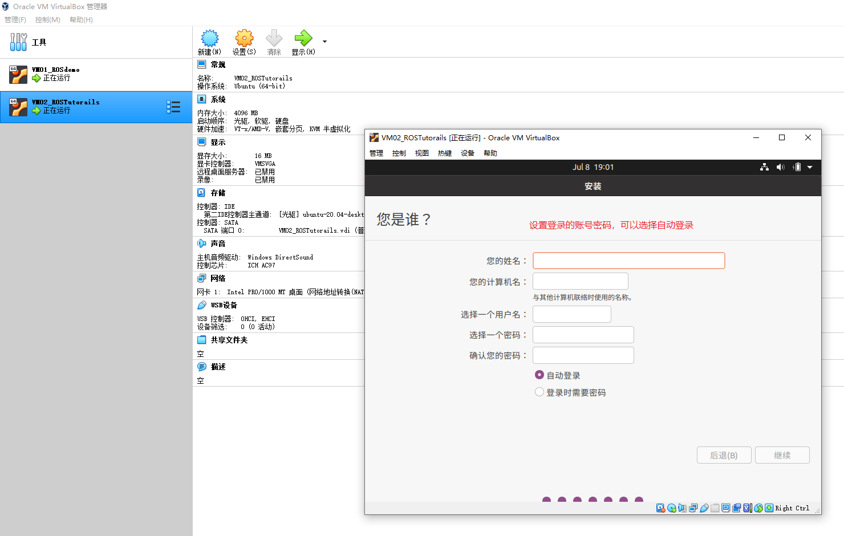
Task: Open the system menu arrow in Ubuntu top bar
Action: coord(810,167)
